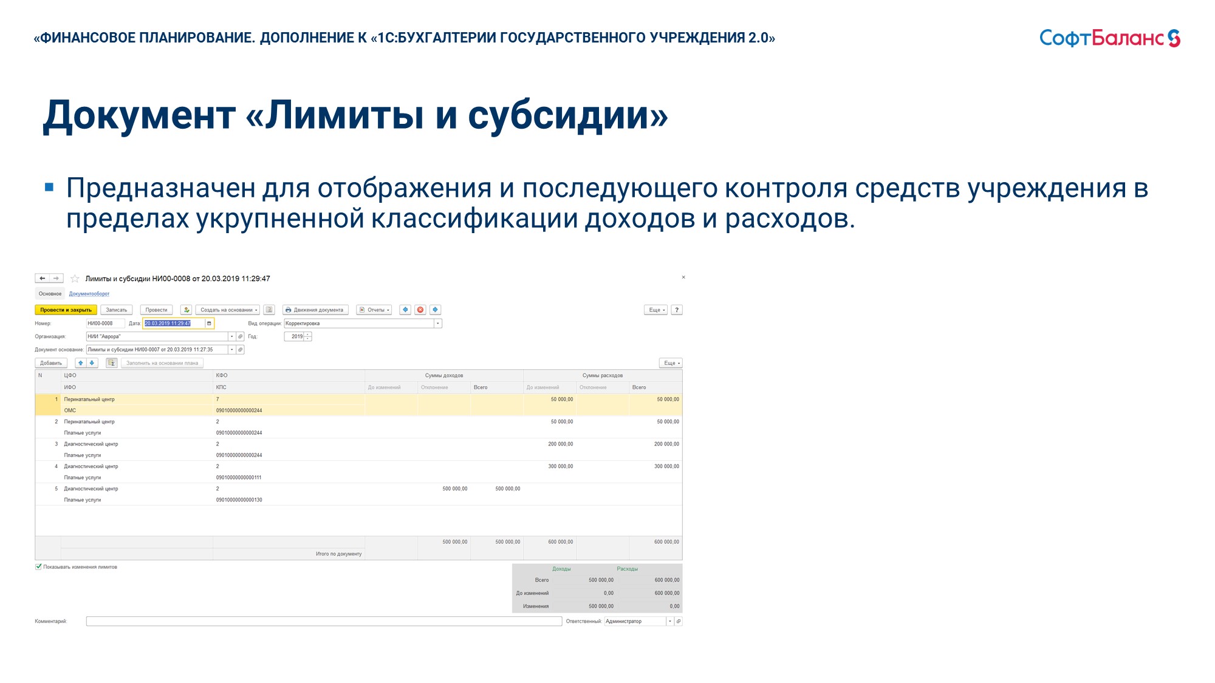Close the document form with the X
The image size is (1215, 683).
click(683, 277)
